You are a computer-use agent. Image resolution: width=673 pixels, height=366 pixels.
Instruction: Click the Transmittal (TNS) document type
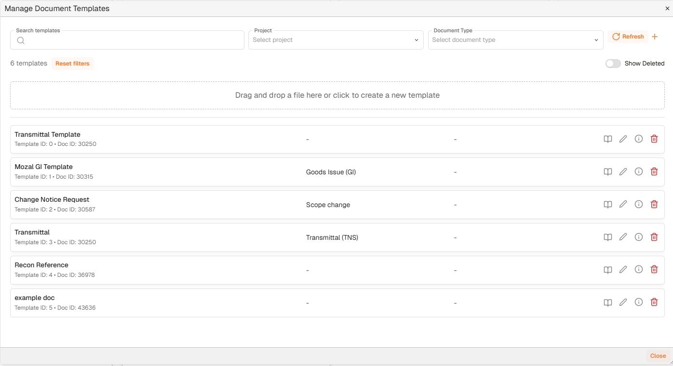click(x=332, y=237)
